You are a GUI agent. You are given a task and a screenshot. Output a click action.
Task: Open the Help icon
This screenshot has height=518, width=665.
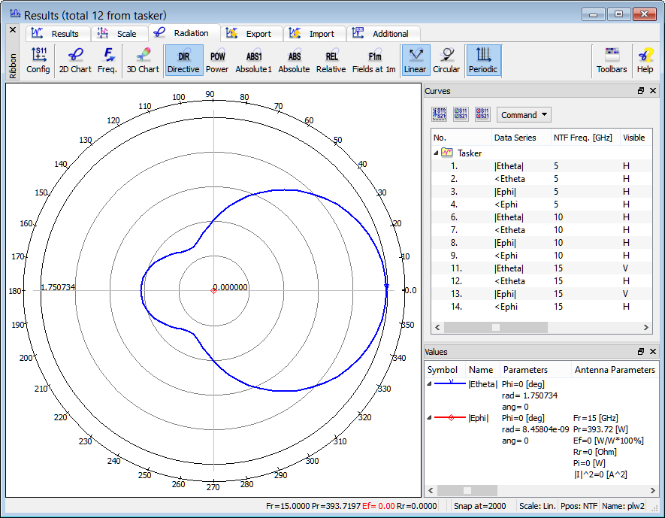coord(645,60)
